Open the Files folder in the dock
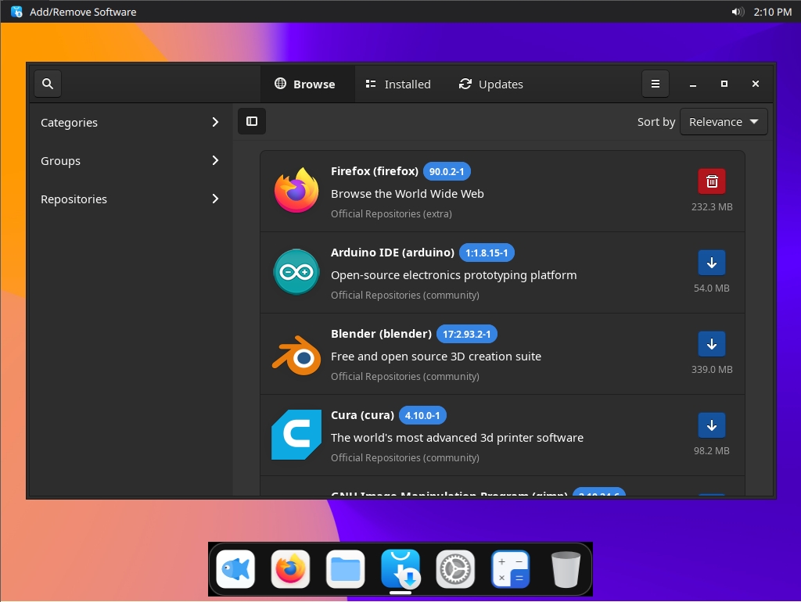The height and width of the screenshot is (602, 801). click(345, 569)
